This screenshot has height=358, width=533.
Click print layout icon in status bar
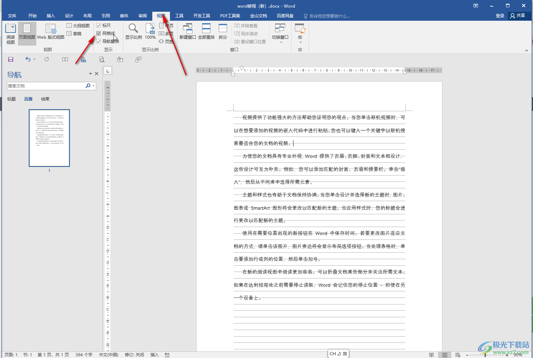tap(445, 355)
